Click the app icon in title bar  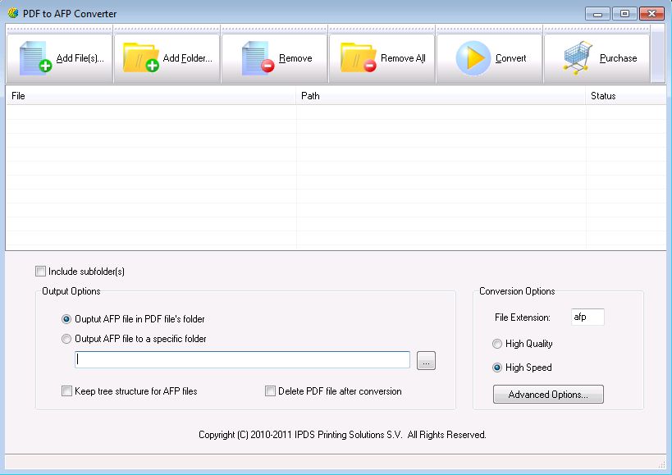point(13,13)
